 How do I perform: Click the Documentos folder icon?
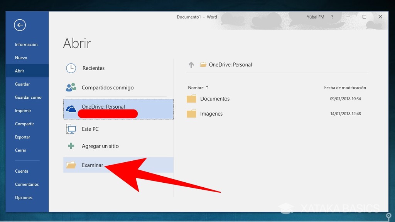(x=191, y=99)
